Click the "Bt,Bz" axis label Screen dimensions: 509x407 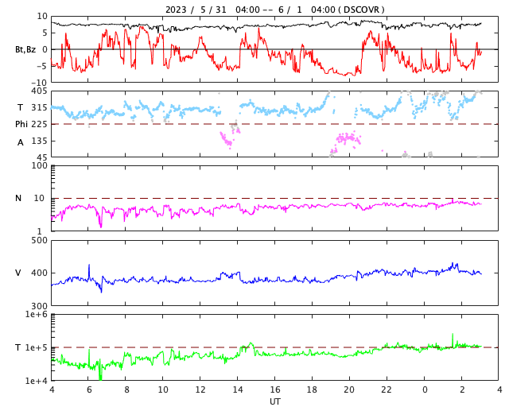[x=25, y=49]
